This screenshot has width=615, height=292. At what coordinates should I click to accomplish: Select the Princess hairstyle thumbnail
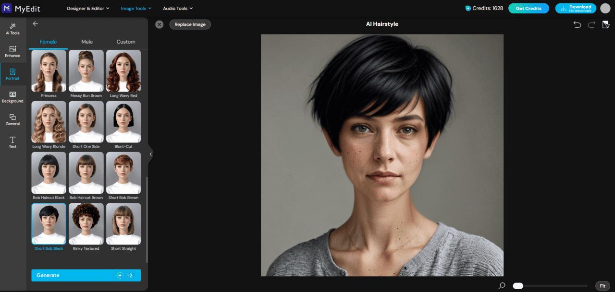49,70
